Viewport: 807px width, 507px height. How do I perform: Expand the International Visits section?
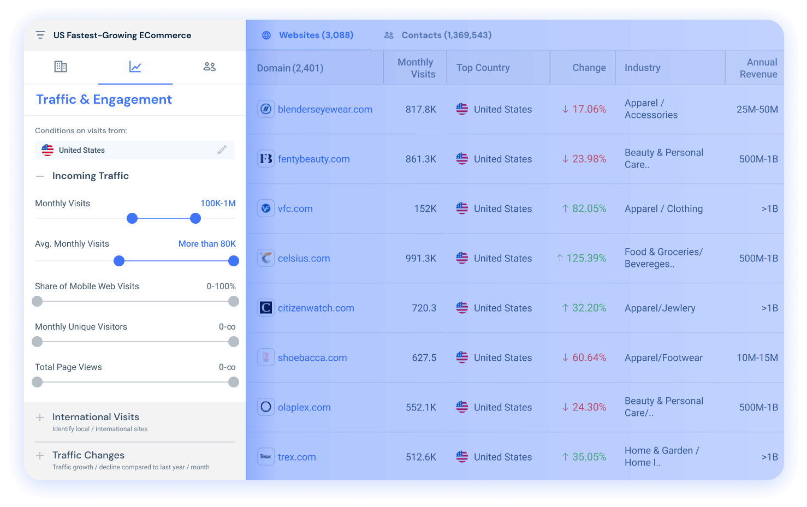click(39, 417)
